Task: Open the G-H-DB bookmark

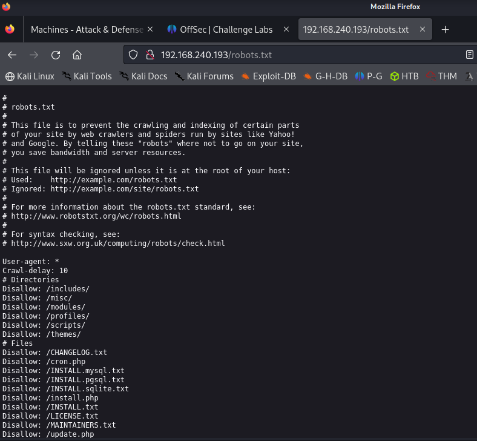Action: pos(326,76)
